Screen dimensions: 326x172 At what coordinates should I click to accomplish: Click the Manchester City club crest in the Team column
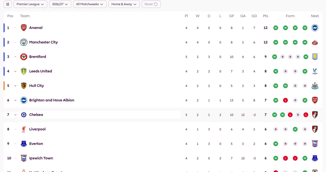[x=24, y=42]
